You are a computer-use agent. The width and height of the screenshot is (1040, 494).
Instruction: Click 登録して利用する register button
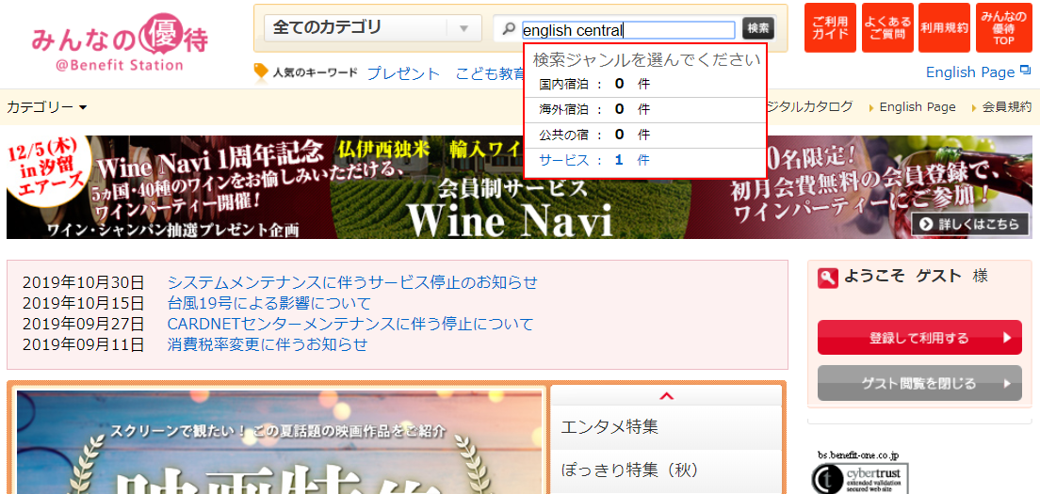pos(919,338)
